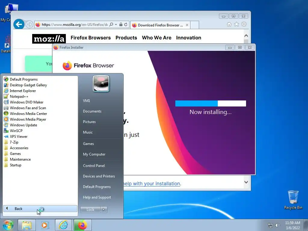Viewport: 308px width, 231px height.
Task: Click the volume speaker icon in the tray
Action: 278,225
